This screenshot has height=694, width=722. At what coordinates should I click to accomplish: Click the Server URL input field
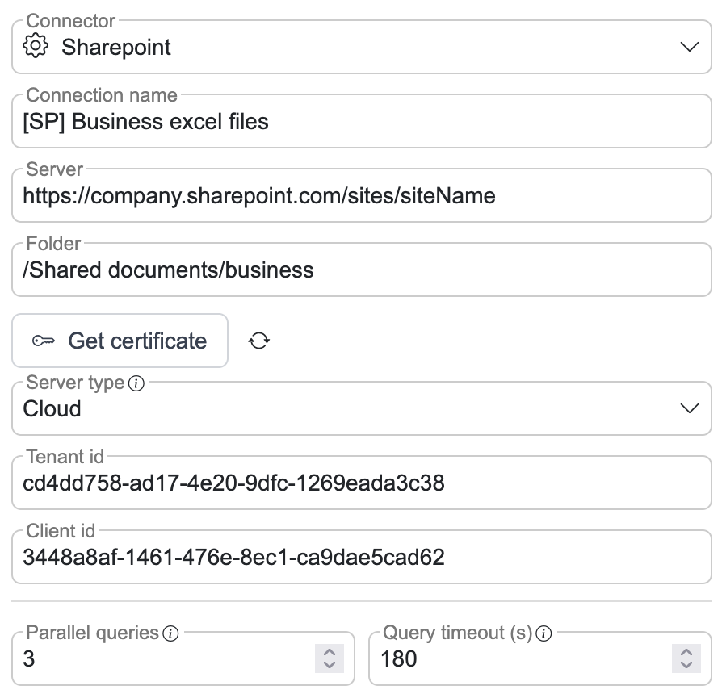click(x=361, y=195)
